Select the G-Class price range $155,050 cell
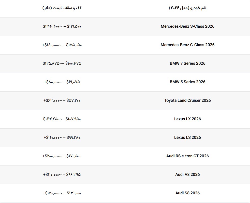The width and height of the screenshot is (250, 203). click(x=62, y=45)
